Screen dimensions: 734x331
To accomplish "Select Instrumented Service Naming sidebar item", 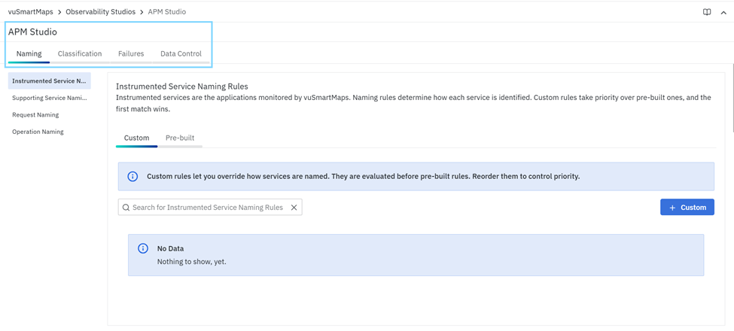I will click(50, 81).
